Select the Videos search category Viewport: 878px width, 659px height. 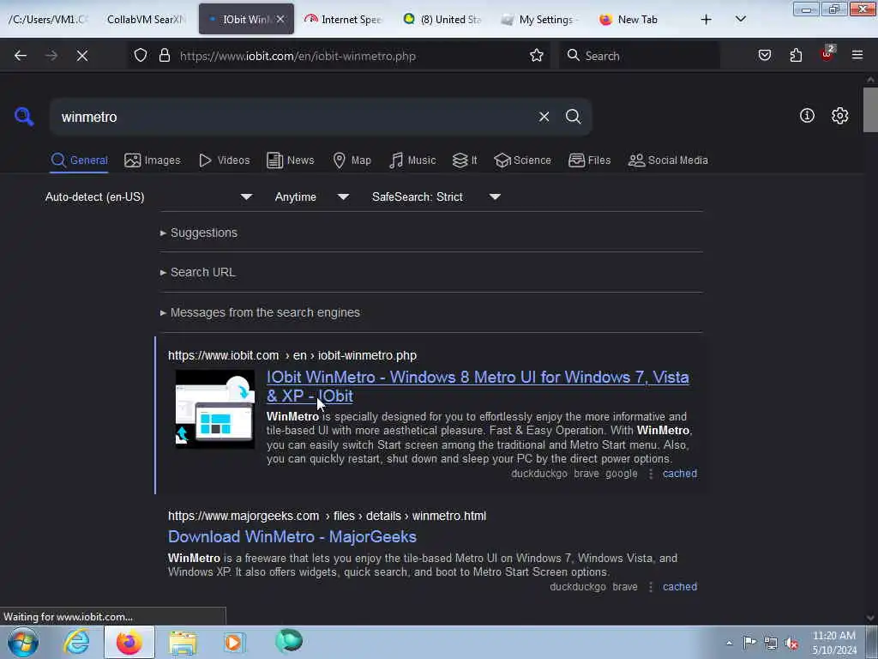pos(224,160)
